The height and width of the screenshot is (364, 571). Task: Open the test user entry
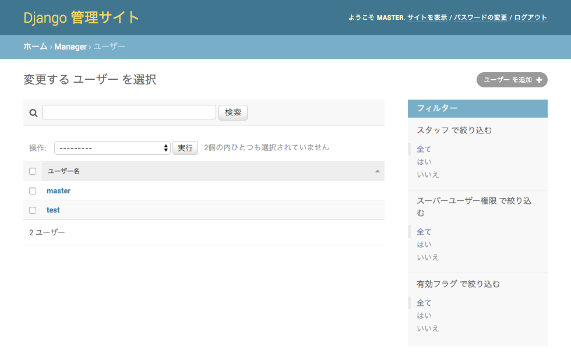click(x=53, y=210)
